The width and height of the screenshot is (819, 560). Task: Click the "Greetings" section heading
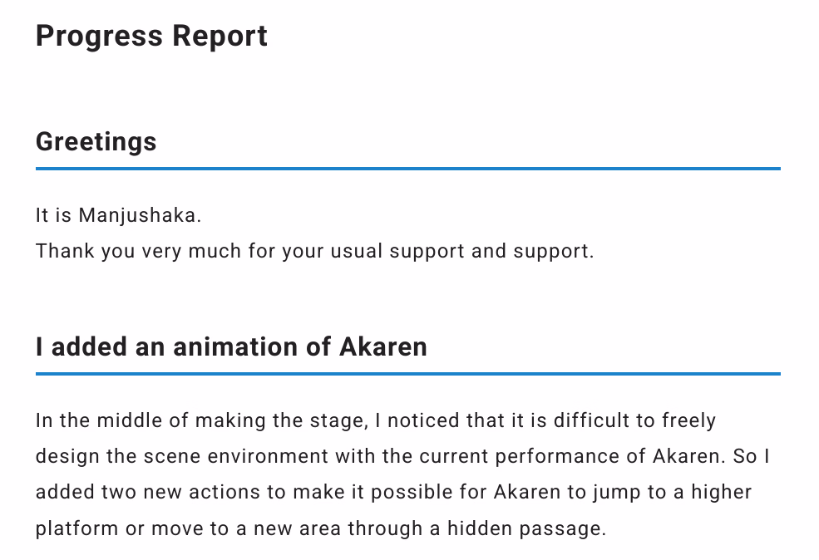click(x=96, y=142)
